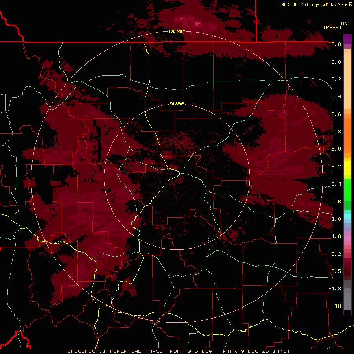Click the green segment of the color bar
The width and height of the screenshot is (354, 354).
pyautogui.click(x=347, y=194)
